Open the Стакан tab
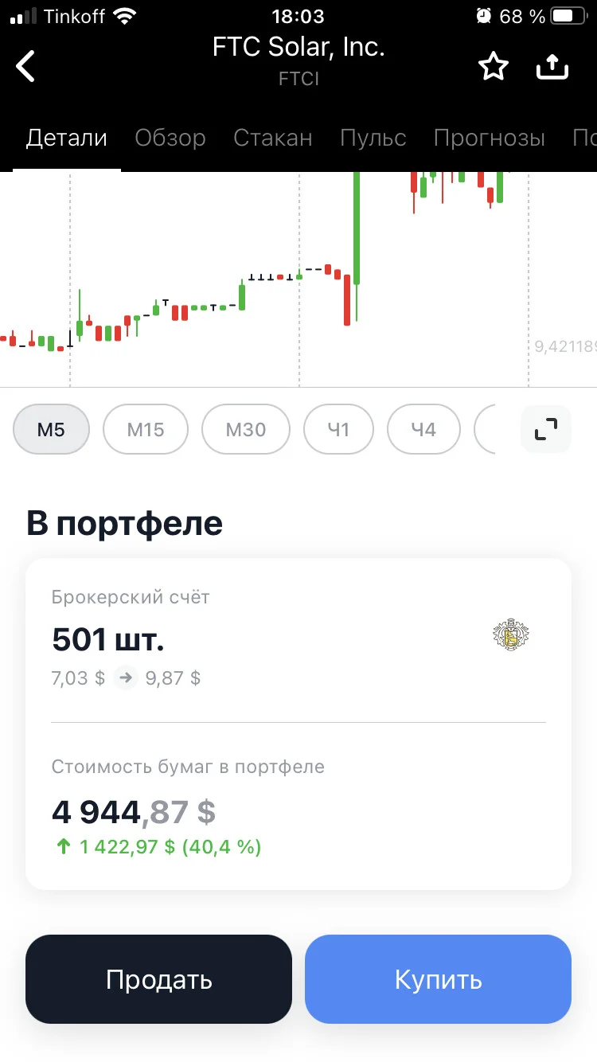The height and width of the screenshot is (1062, 597). point(273,138)
